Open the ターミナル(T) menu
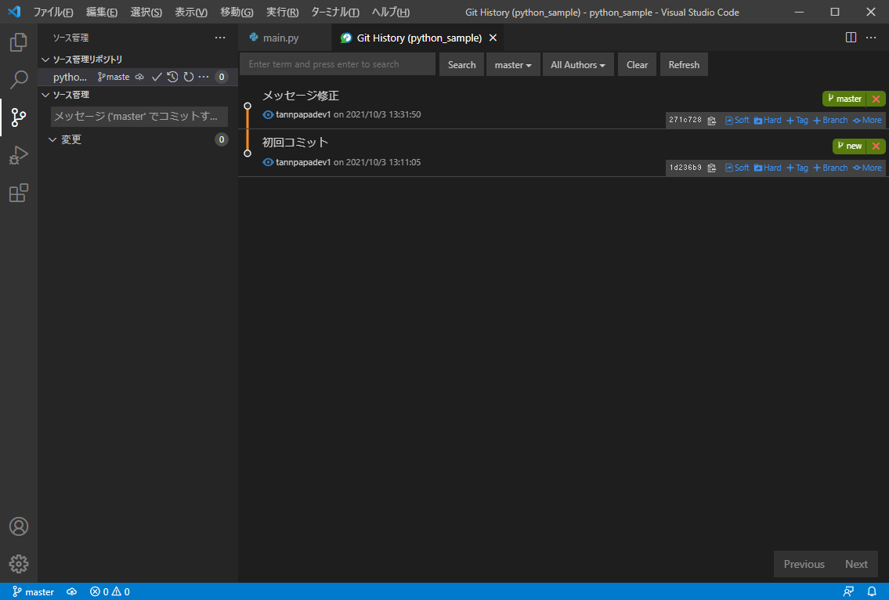This screenshot has width=889, height=600. [334, 13]
